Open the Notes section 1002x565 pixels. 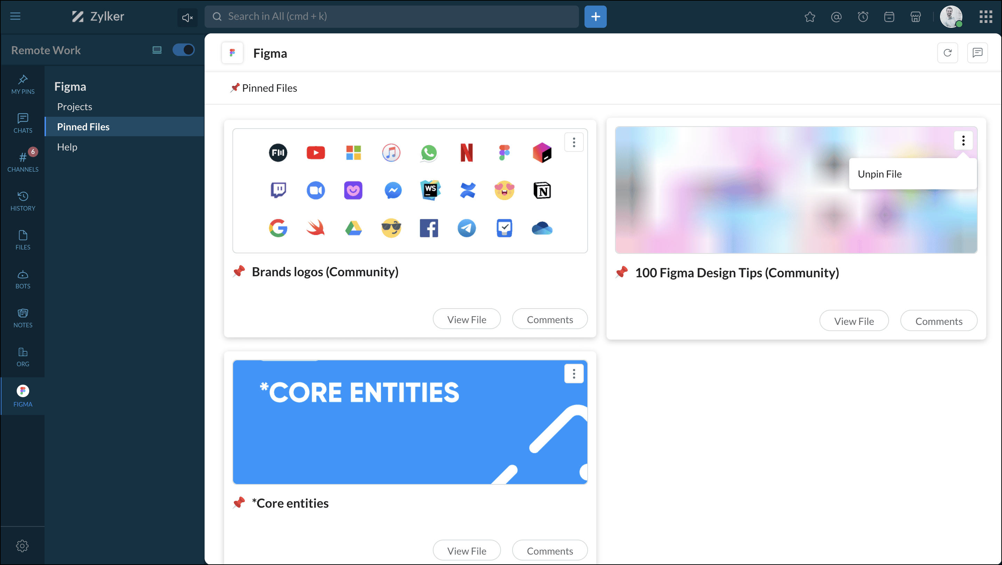pyautogui.click(x=23, y=318)
